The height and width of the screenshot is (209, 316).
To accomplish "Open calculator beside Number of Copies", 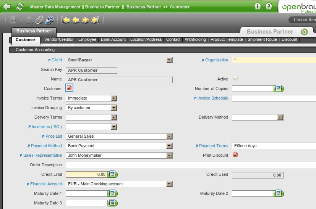I will click(x=279, y=88).
